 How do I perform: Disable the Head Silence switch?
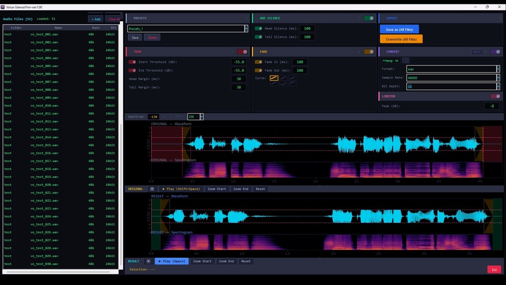tap(258, 28)
